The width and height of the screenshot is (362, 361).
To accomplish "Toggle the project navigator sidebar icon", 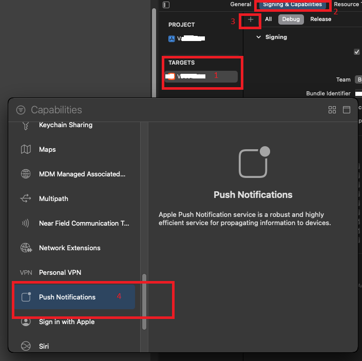I will pos(166,5).
